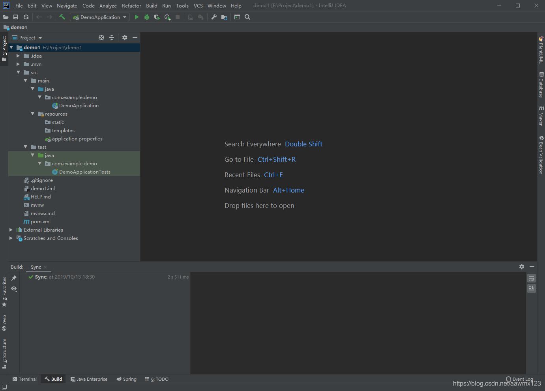Collapse the test folder
The image size is (545, 391).
coord(26,147)
